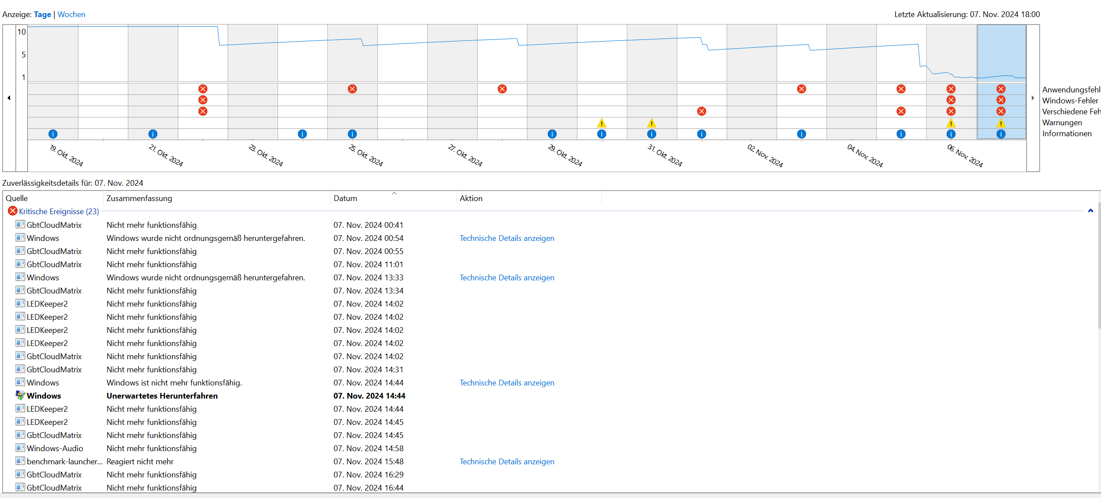Click Windows failure icon on 6 Nov
Viewport: 1101px width, 498px height.
[x=951, y=100]
